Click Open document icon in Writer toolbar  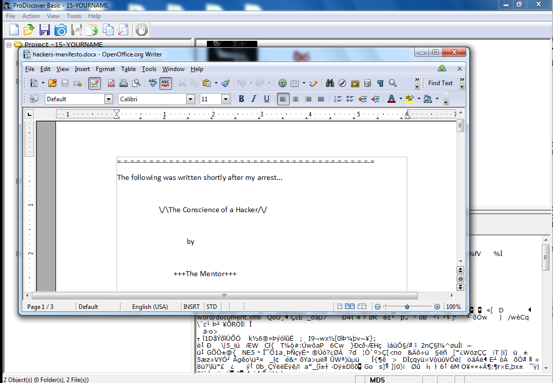click(x=52, y=83)
